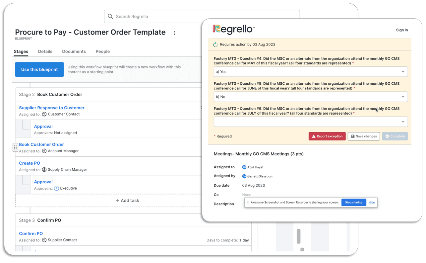Open the Documents tab
The width and height of the screenshot is (426, 263).
74,51
